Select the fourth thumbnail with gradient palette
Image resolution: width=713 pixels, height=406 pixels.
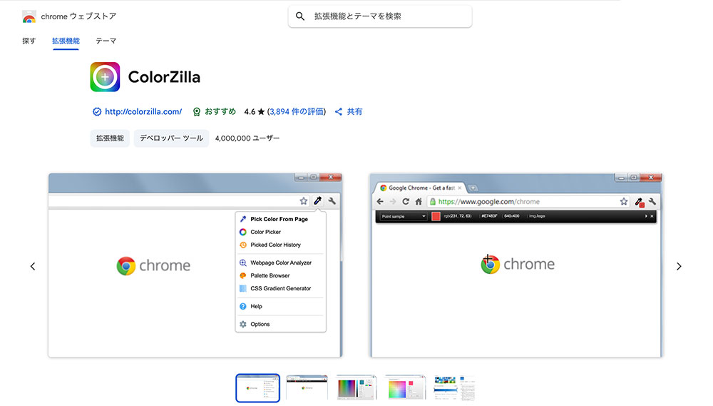point(405,387)
